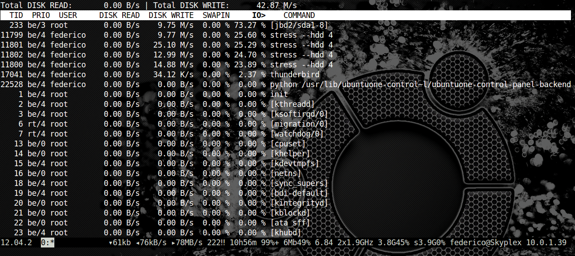The image size is (575, 256).
Task: Click the 3.8G45% memory indicator
Action: click(394, 243)
